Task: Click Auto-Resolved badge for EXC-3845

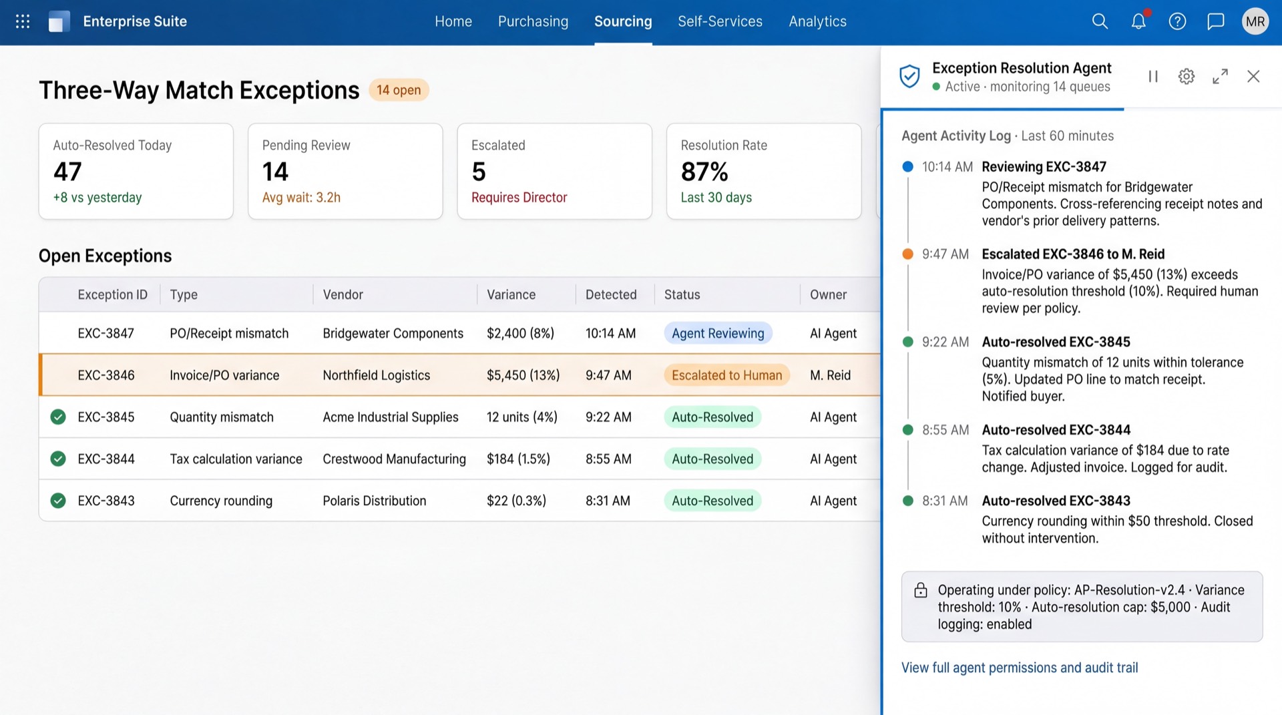Action: 712,417
